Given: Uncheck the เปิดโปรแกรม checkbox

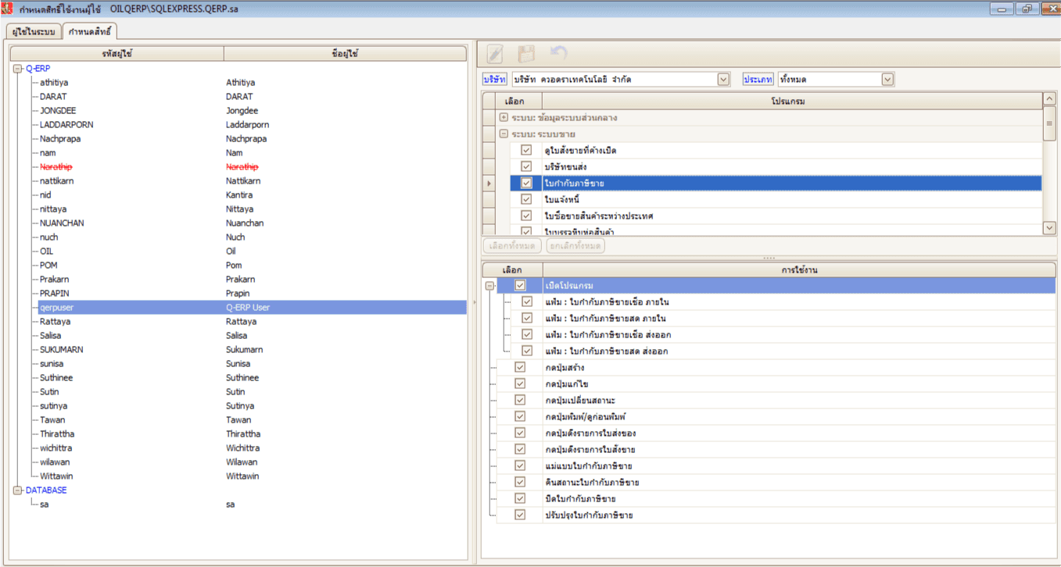Looking at the screenshot, I should (520, 286).
